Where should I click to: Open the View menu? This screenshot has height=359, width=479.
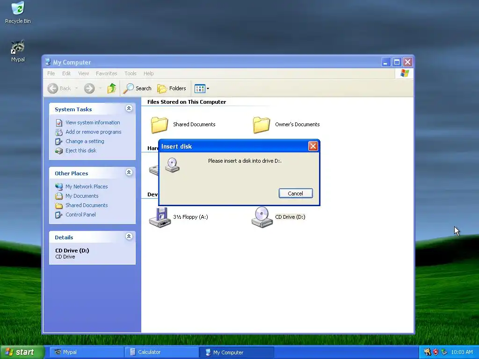click(83, 73)
